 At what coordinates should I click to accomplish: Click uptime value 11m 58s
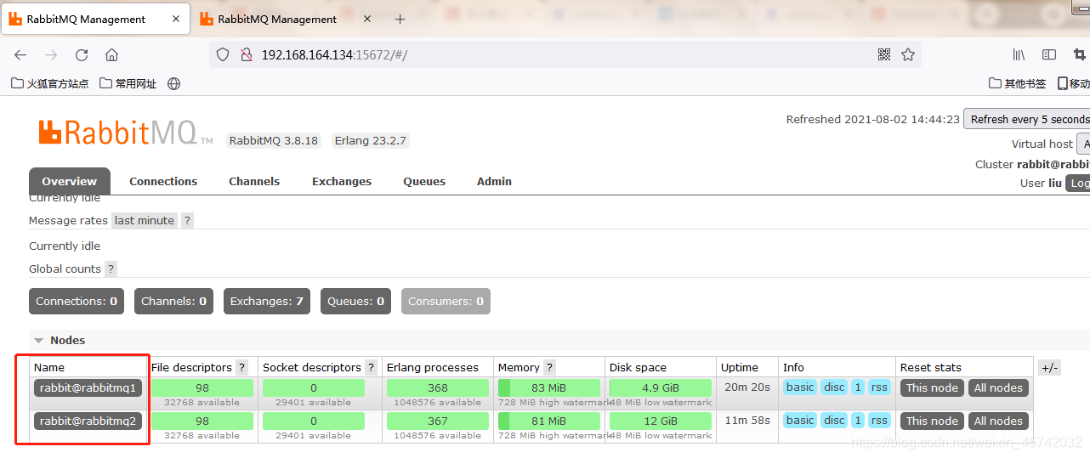pos(747,421)
